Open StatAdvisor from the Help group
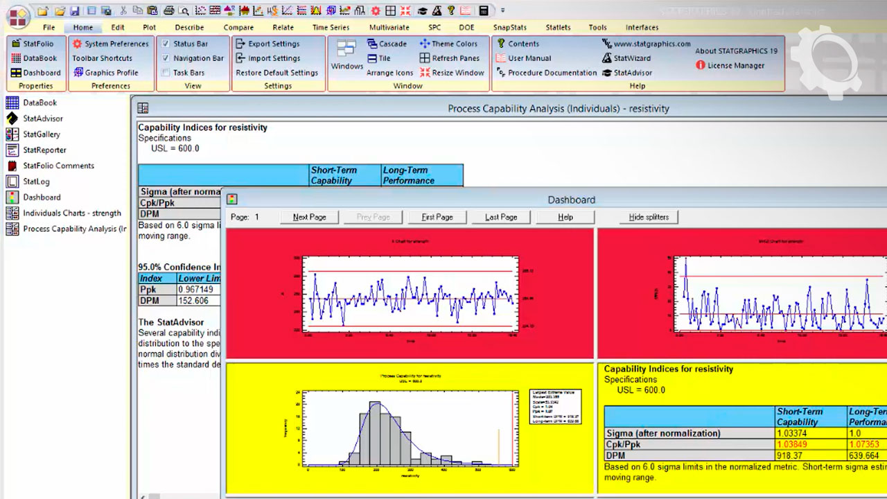 tap(627, 73)
